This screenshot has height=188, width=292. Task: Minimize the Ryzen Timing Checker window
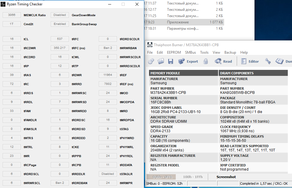coord(110,4)
